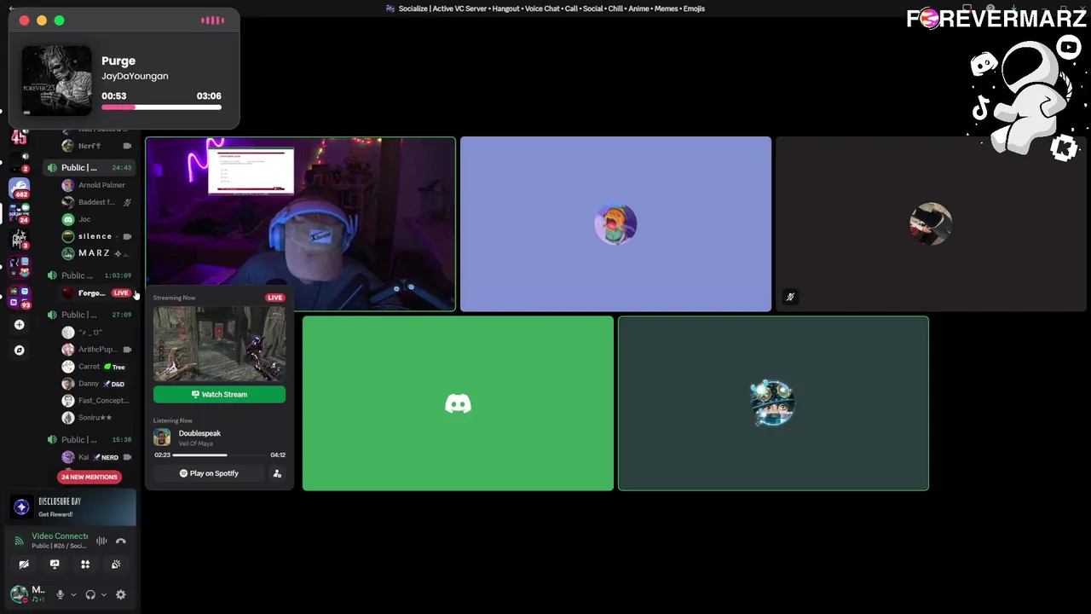Click user Kai with NERD tag
1091x614 pixels.
coord(96,457)
